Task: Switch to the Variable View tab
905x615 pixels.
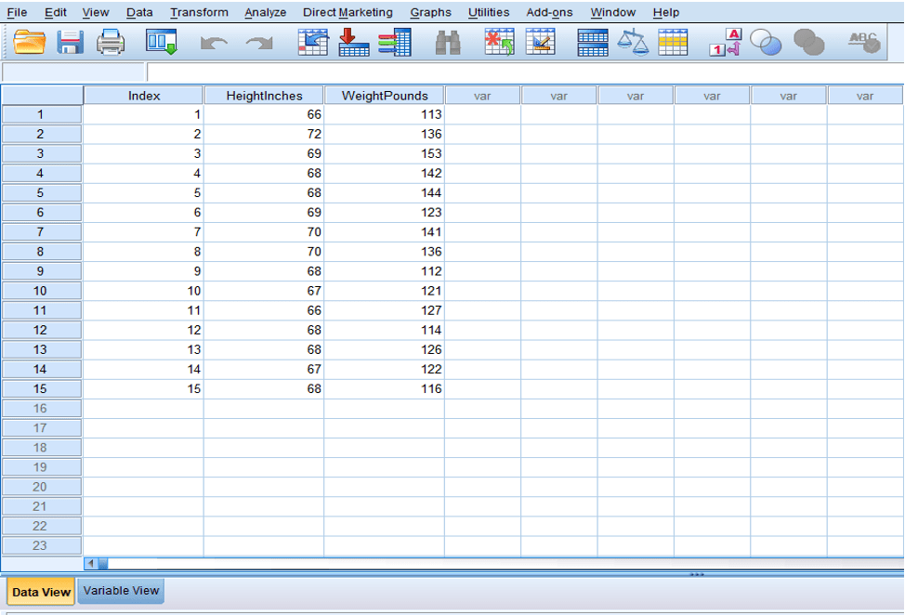Action: 120,591
